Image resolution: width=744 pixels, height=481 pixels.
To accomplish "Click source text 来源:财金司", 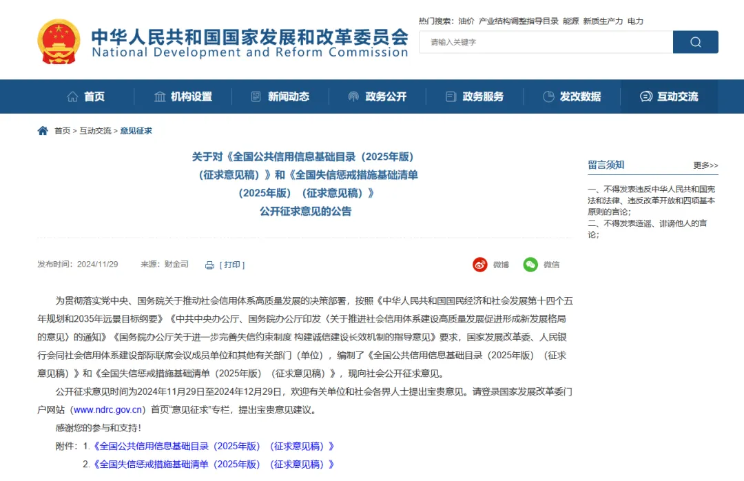I will coord(165,264).
